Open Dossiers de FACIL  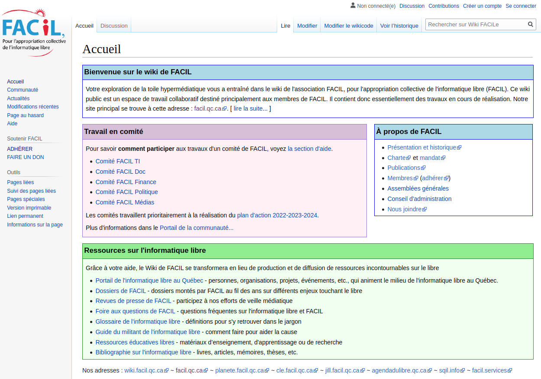121,291
